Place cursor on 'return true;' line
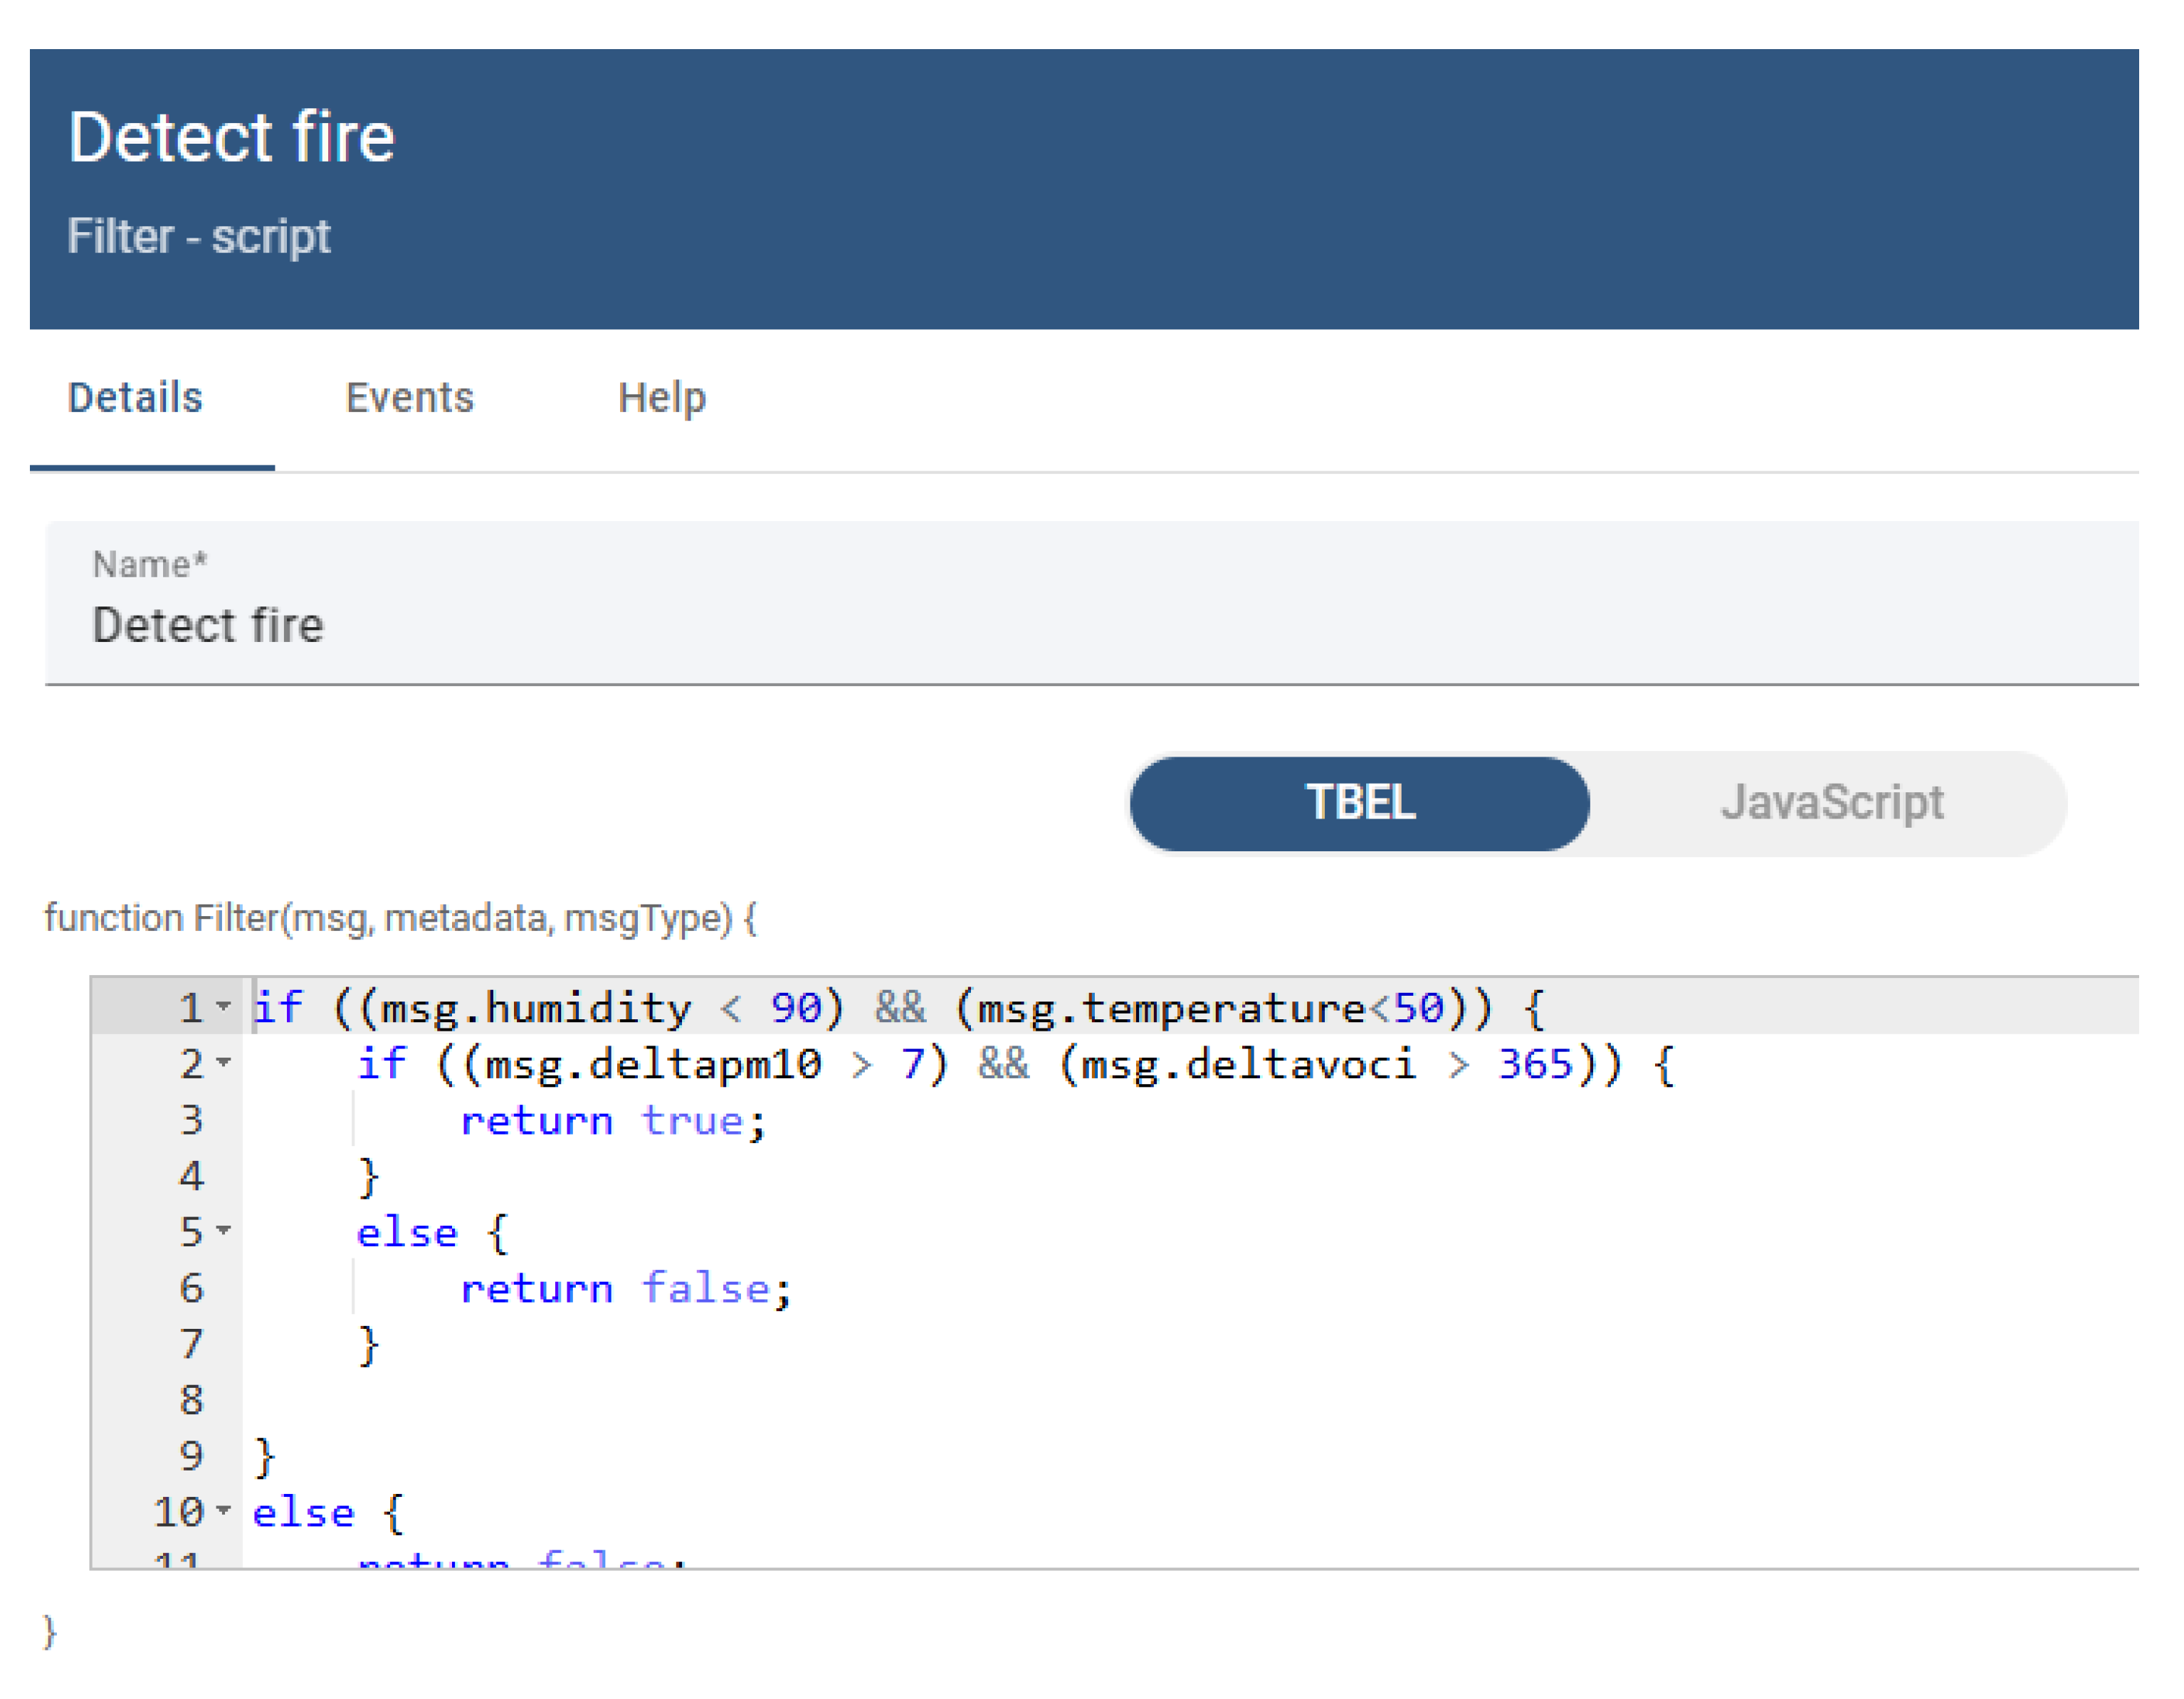The height and width of the screenshot is (1699, 2184). [612, 1121]
